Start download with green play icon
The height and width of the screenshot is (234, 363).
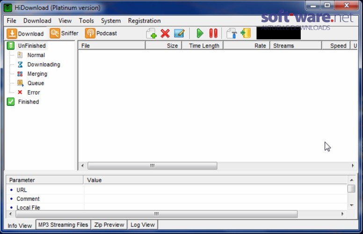(x=200, y=33)
